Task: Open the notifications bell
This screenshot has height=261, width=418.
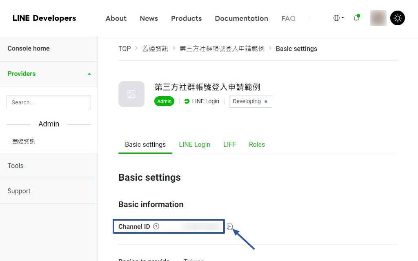Action: coord(357,18)
